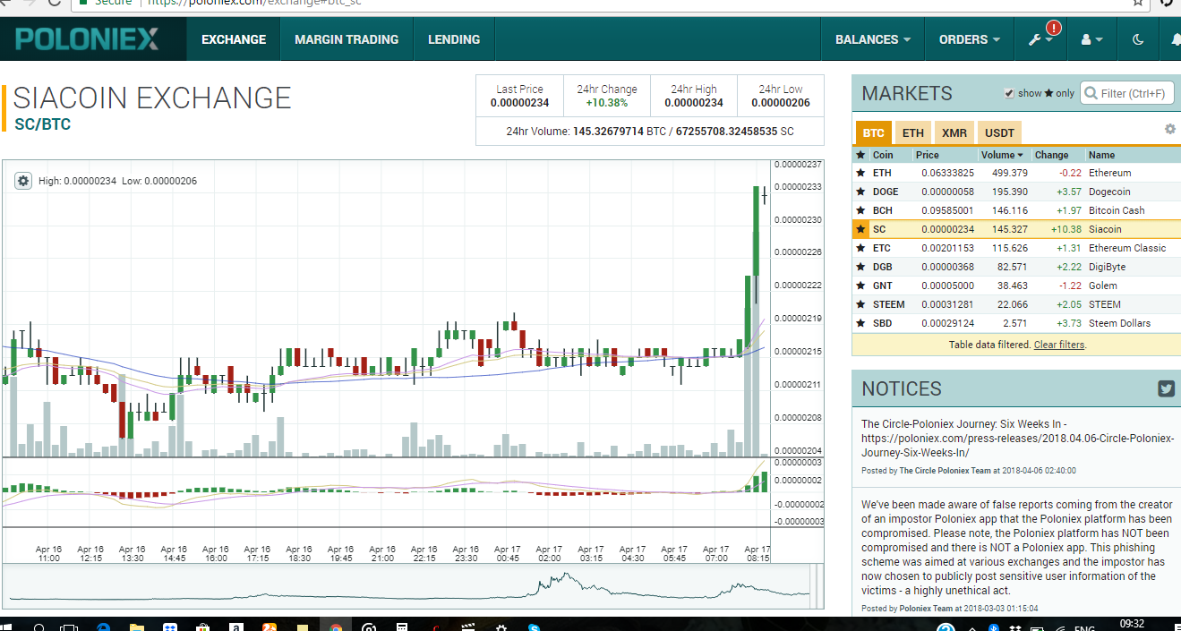
Task: Open Twitter icon in Notices
Action: click(x=1166, y=388)
